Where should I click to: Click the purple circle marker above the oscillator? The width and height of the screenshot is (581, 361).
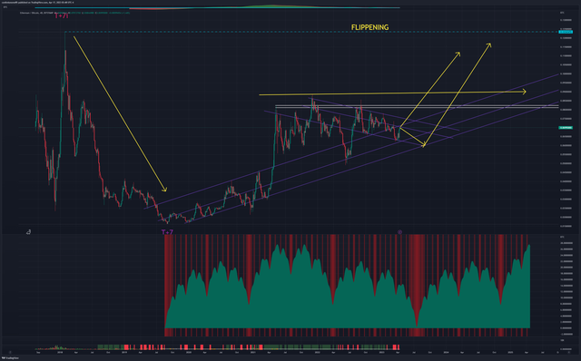coord(399,232)
